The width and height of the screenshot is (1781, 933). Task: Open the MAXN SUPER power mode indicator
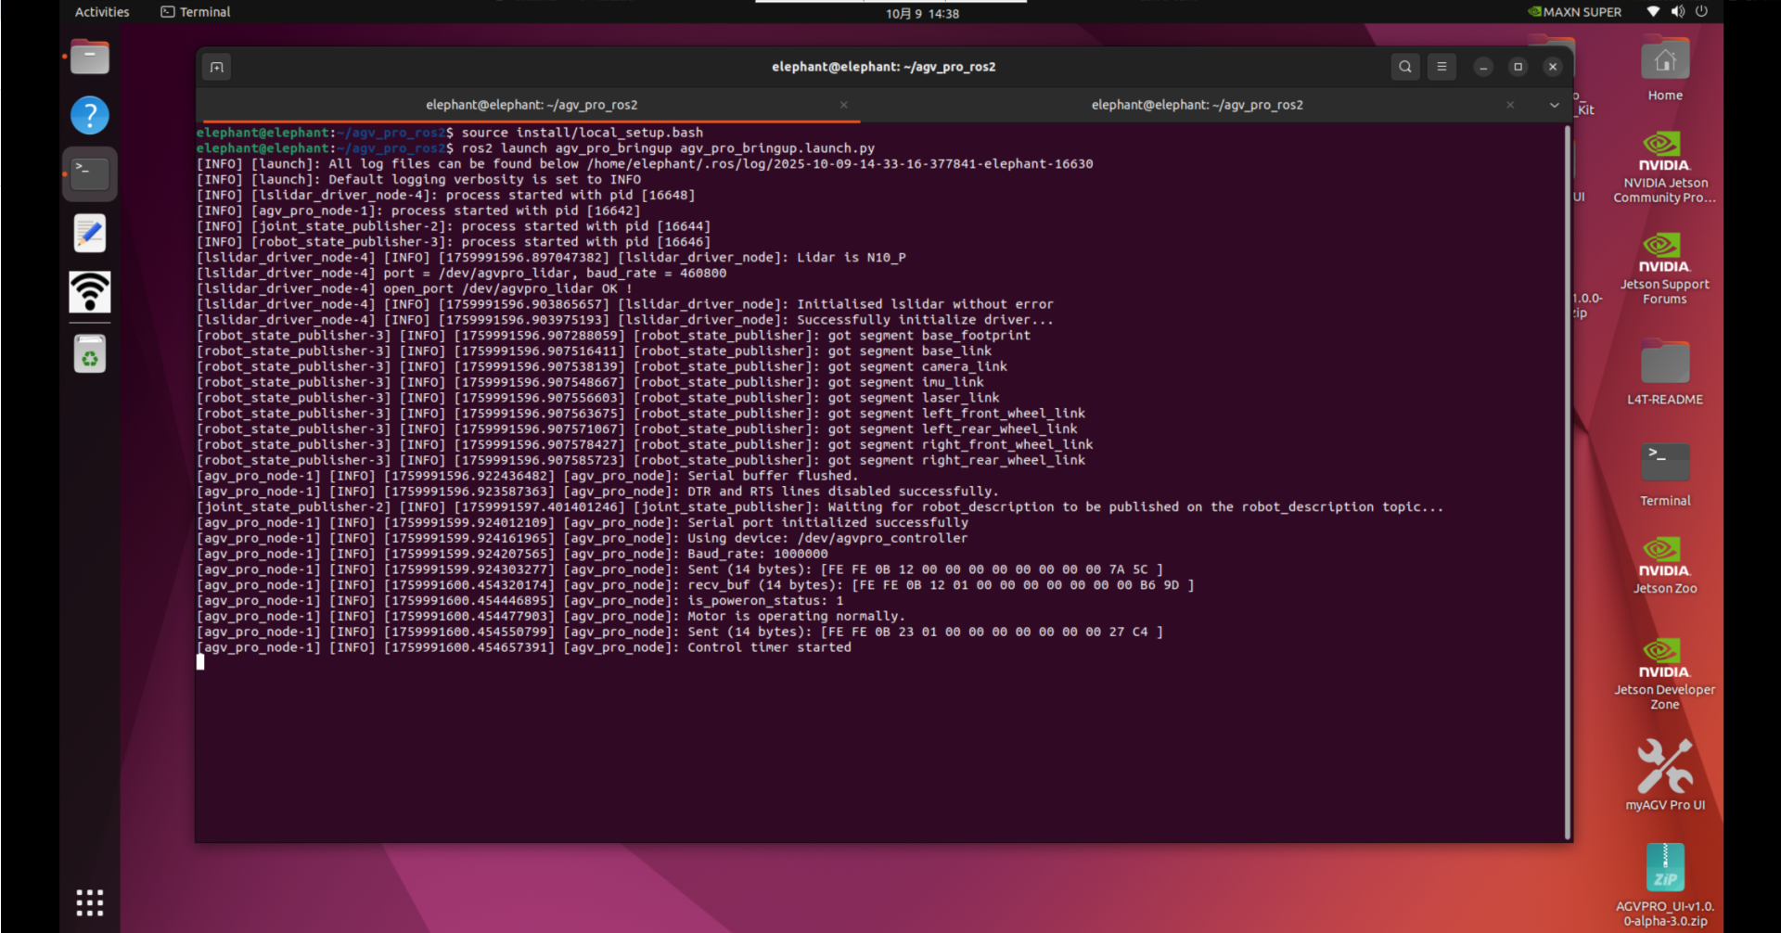tap(1575, 12)
